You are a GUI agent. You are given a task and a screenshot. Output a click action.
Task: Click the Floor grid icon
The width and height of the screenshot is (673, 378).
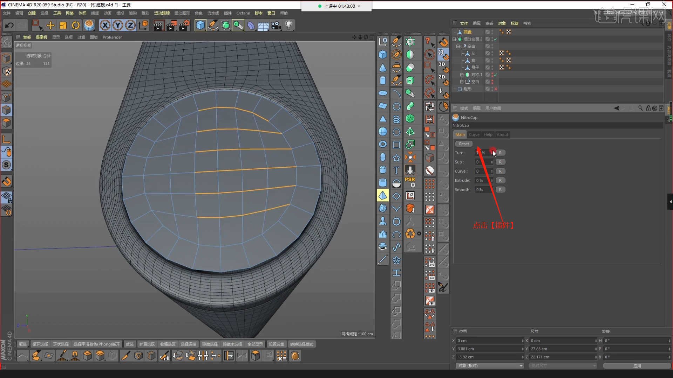pyautogui.click(x=263, y=25)
